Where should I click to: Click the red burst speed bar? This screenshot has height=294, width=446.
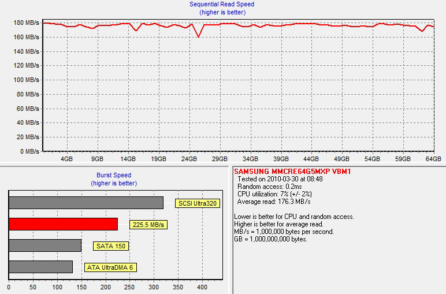(x=63, y=224)
